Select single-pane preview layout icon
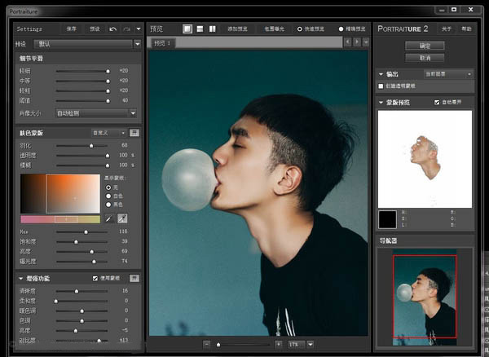This screenshot has width=489, height=357. (187, 29)
